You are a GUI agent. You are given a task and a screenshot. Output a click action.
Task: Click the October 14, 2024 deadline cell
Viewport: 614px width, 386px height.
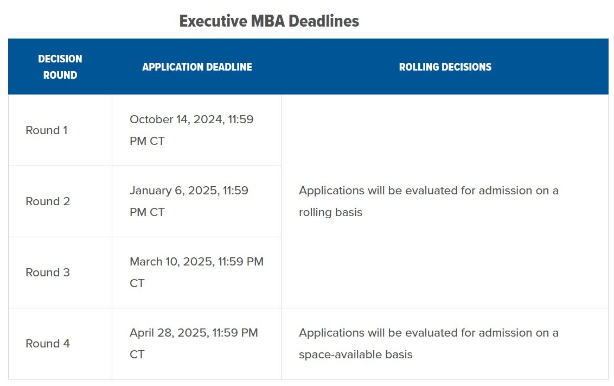pos(191,130)
